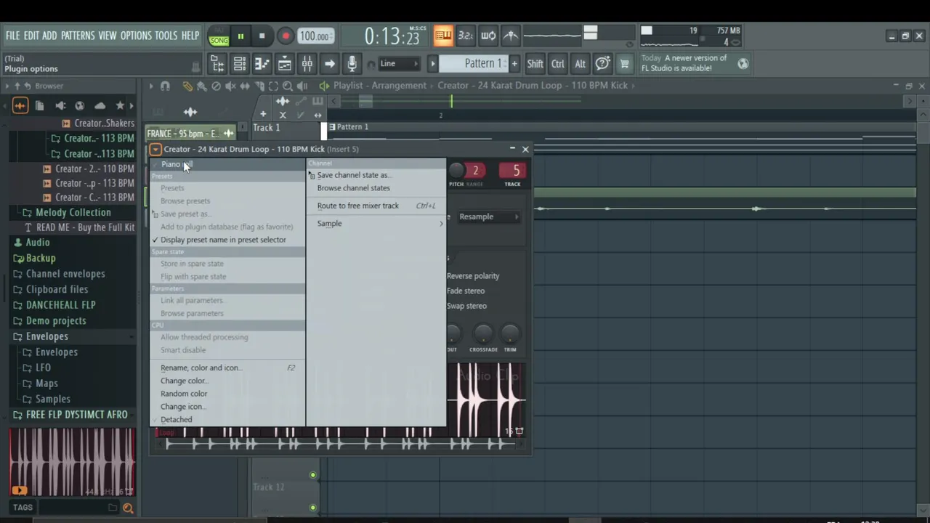Viewport: 930px width, 523px height.
Task: Add new pattern with plus button
Action: 514,64
